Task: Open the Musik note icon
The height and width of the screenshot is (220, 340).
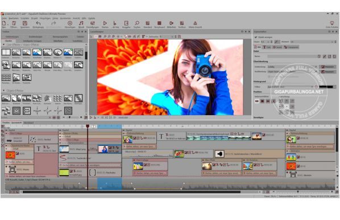Action: pyautogui.click(x=81, y=23)
